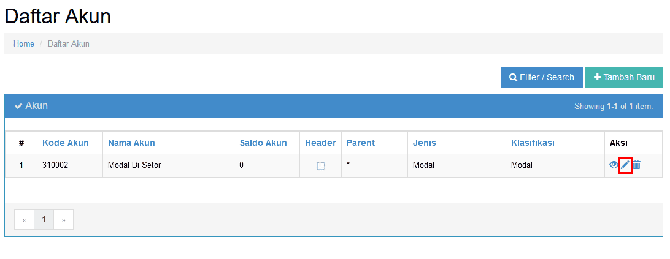Toggle the Header checkbox for Modal Di Setor
The width and height of the screenshot is (670, 259).
(321, 165)
